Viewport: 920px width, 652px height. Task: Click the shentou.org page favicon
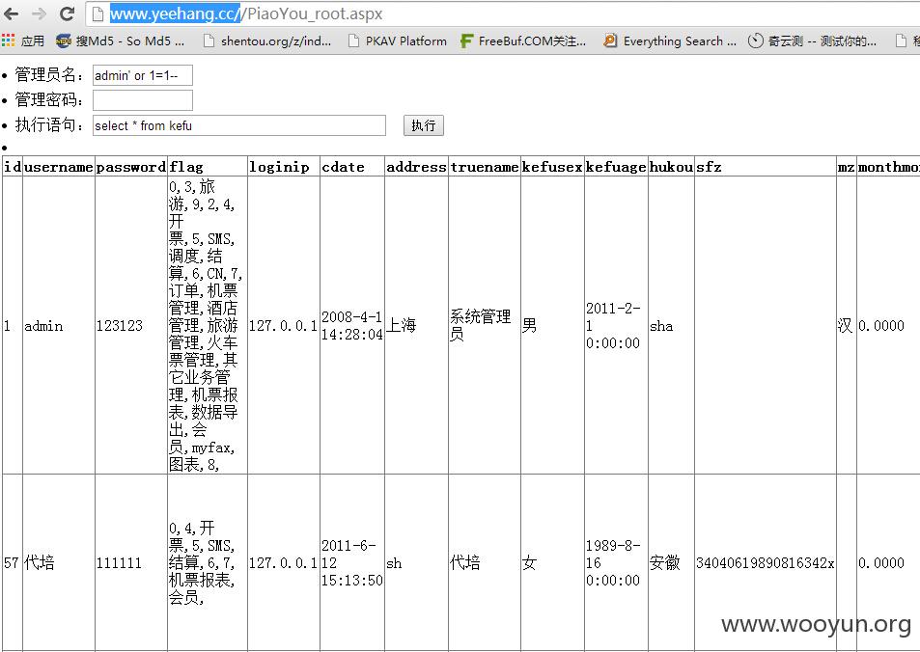pyautogui.click(x=209, y=41)
